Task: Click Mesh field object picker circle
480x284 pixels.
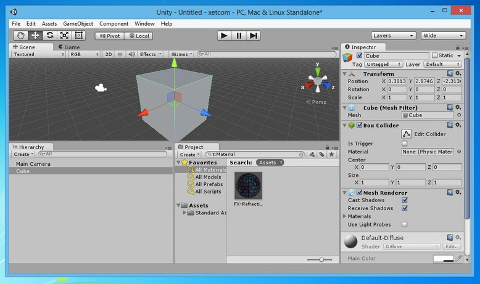Action: [459, 115]
